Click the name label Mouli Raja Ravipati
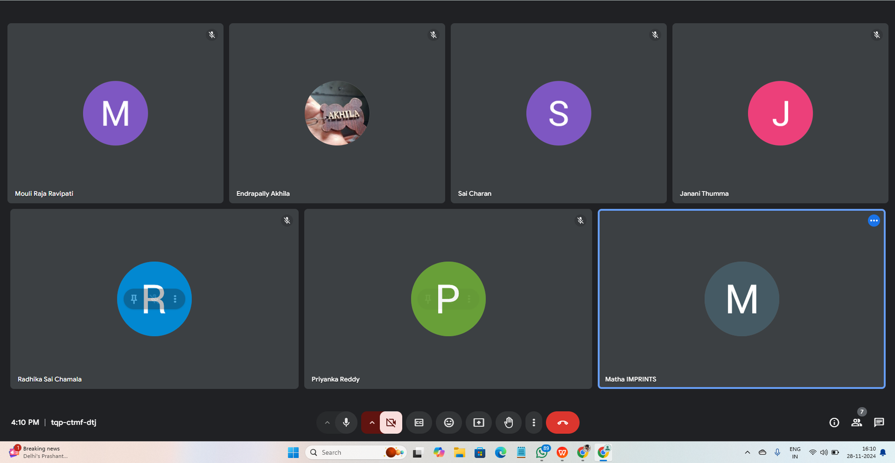This screenshot has height=463, width=895. point(44,193)
